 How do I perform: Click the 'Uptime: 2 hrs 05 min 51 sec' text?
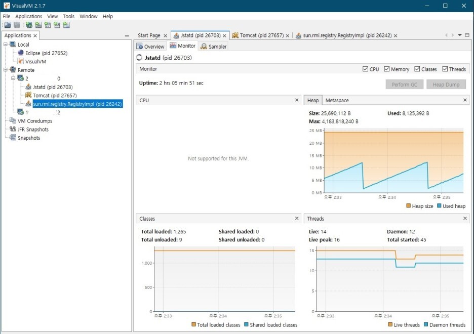171,83
